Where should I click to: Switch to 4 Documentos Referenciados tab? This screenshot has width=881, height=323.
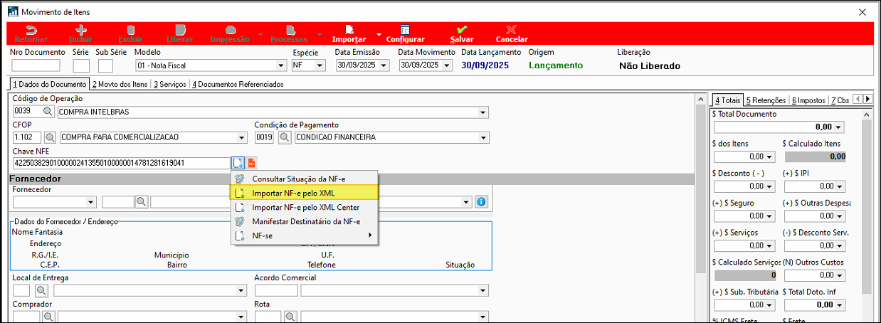238,84
